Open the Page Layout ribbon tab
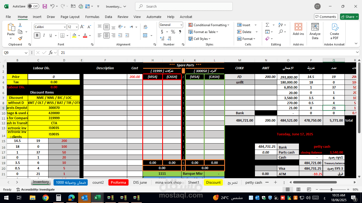This screenshot has height=203, width=362. tap(70, 17)
